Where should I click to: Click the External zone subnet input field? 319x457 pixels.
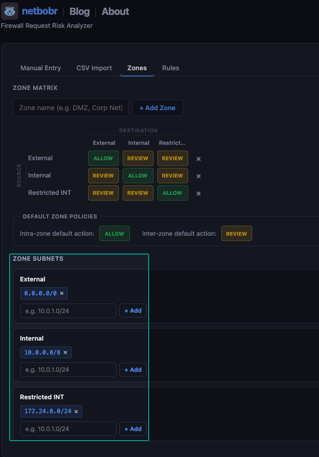click(68, 310)
